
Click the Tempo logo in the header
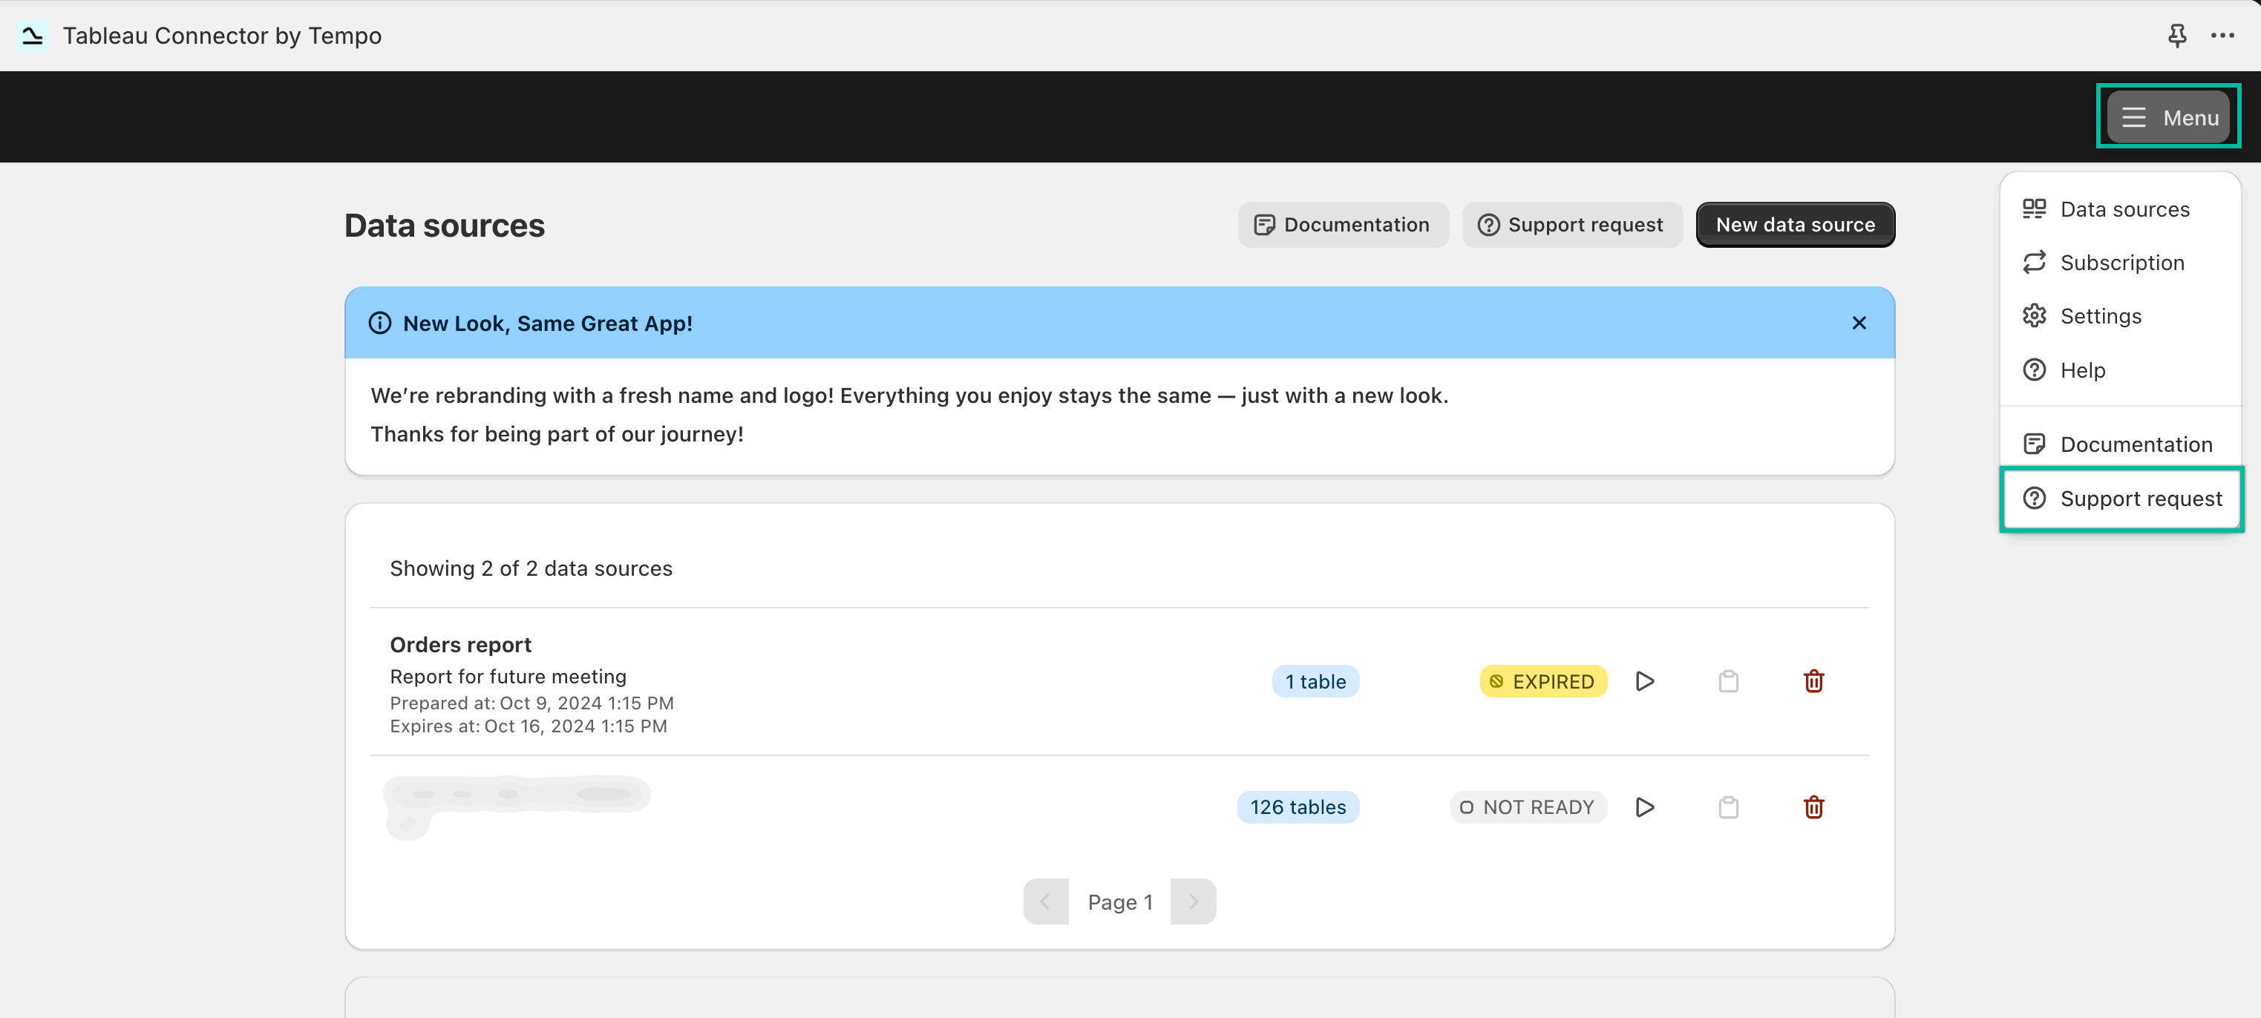pyautogui.click(x=33, y=35)
